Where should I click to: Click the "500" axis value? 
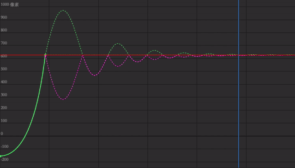coord(4,69)
